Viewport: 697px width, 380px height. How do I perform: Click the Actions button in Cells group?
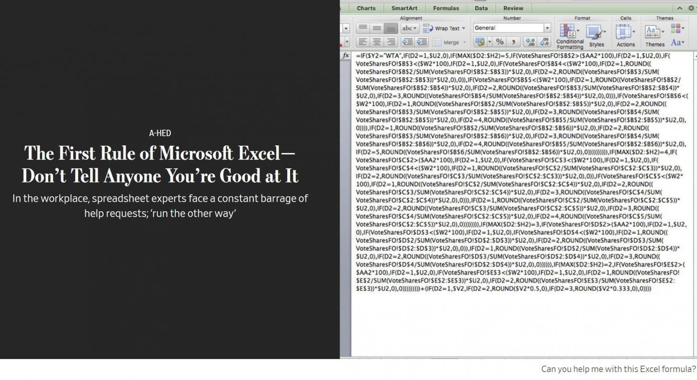(x=625, y=36)
